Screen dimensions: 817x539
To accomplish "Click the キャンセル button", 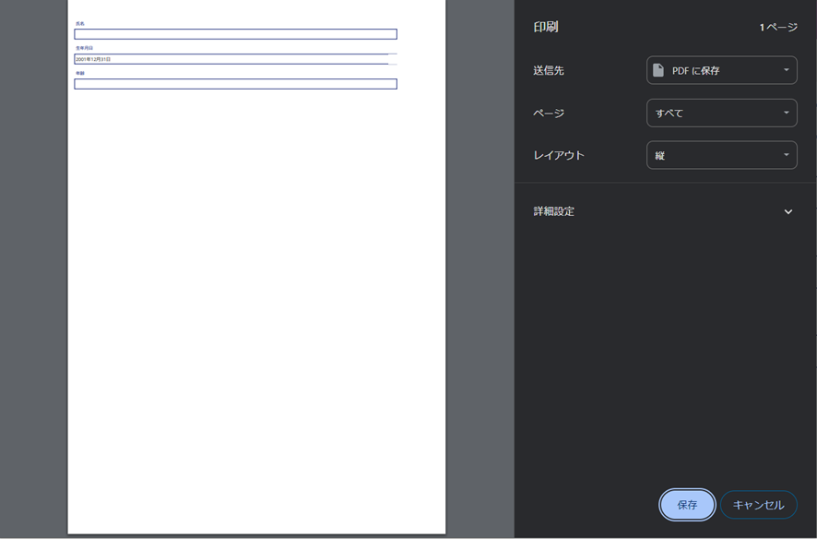I will tap(759, 505).
